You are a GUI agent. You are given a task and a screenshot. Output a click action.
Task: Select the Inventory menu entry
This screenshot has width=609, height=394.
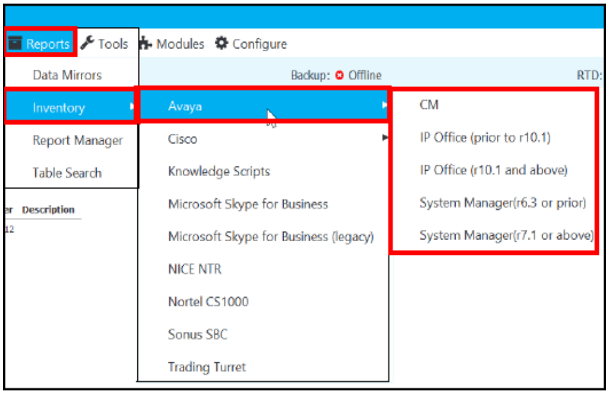(70, 107)
